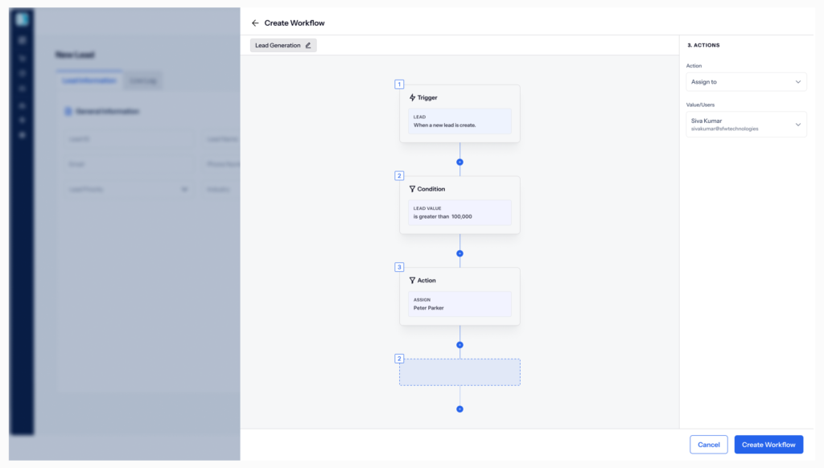Viewport: 824px width, 468px height.
Task: Click the '3. ACTIONS' panel heading
Action: pyautogui.click(x=703, y=45)
